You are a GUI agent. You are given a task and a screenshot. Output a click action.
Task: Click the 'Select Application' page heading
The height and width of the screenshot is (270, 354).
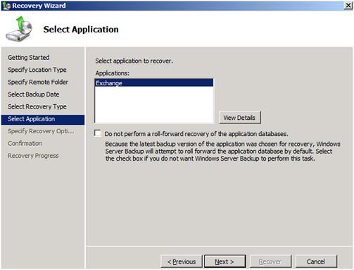(81, 30)
